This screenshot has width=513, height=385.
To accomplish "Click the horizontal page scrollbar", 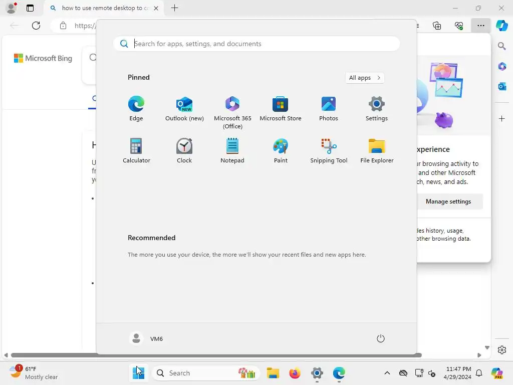I will click(216, 355).
